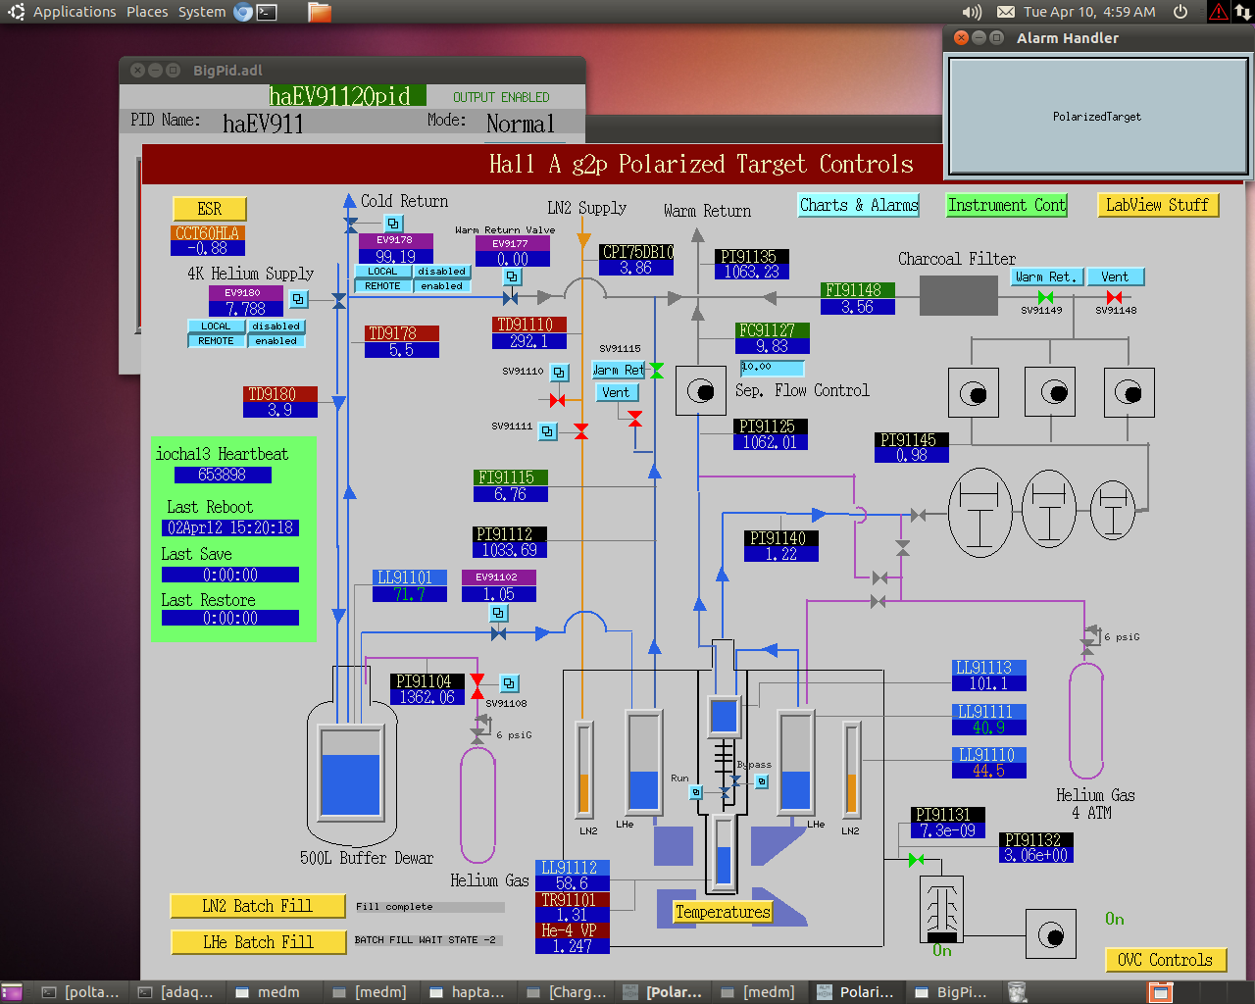Click the rightmost pump symbol below Vent

pyautogui.click(x=1129, y=392)
